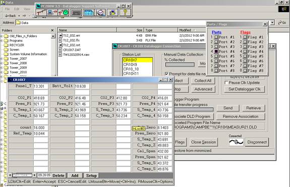Toggle the Port #2 checkbox

[216, 42]
